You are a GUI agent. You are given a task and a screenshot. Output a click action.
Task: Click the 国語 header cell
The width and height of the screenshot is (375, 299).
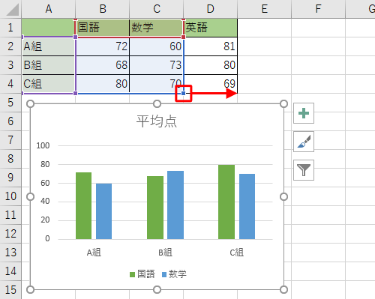(x=103, y=28)
